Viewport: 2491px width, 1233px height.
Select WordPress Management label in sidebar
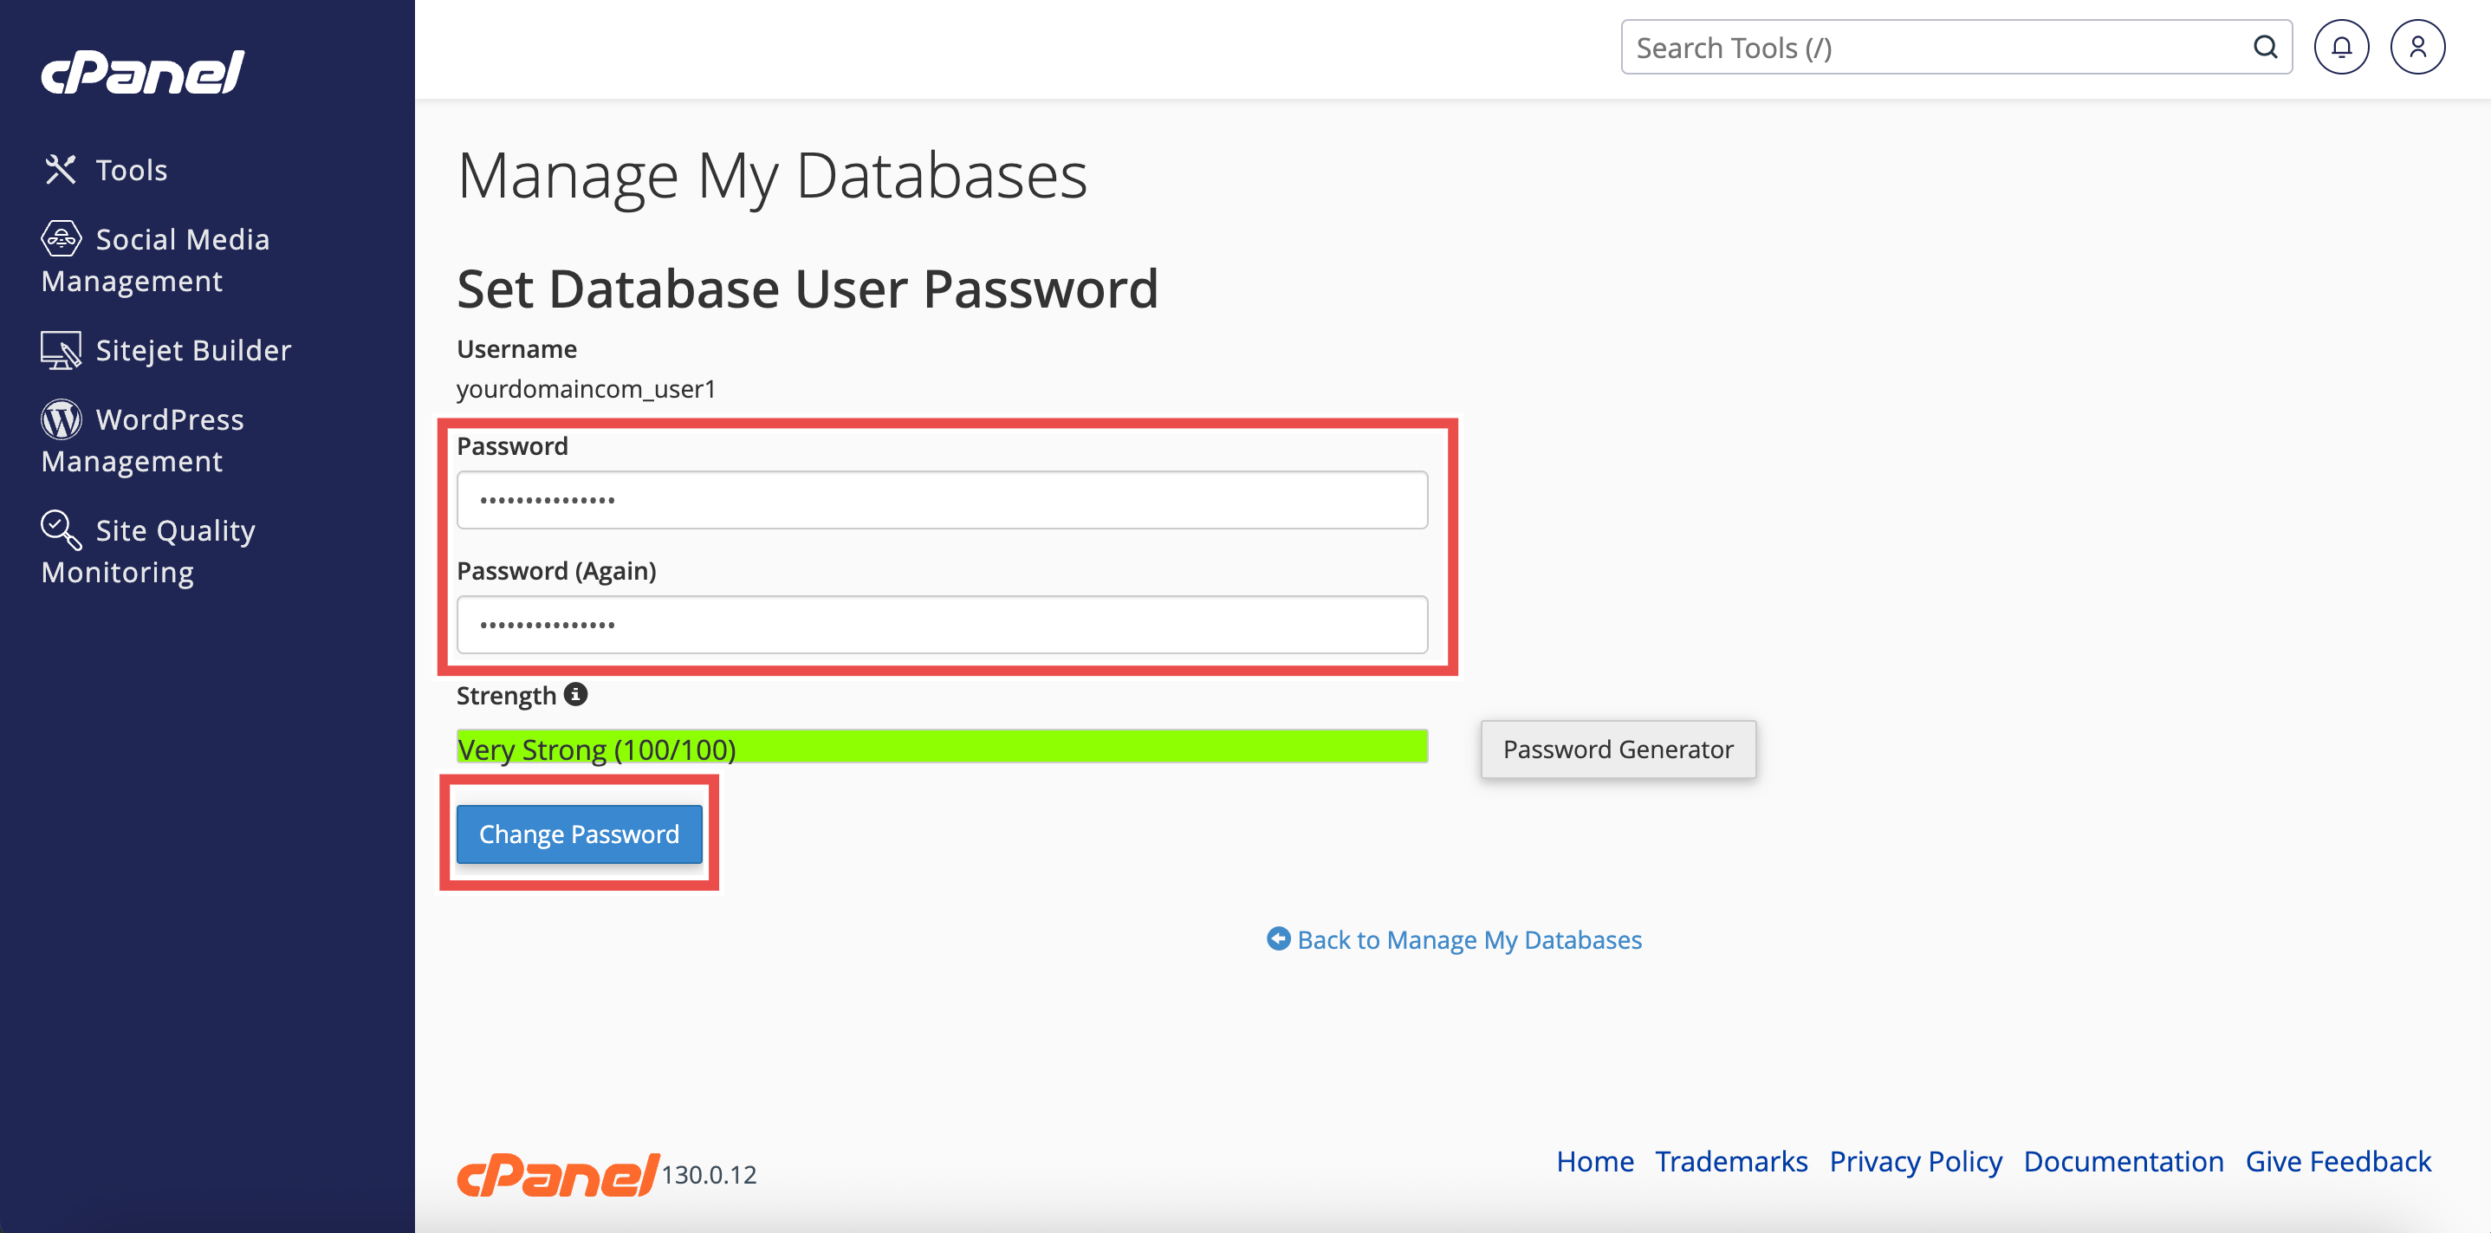143,440
